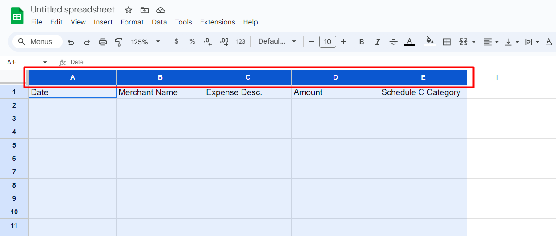Activate the Paint format roller
556x236 pixels.
click(118, 42)
